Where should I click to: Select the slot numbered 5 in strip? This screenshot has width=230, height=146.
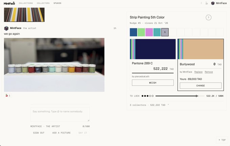click(x=165, y=32)
